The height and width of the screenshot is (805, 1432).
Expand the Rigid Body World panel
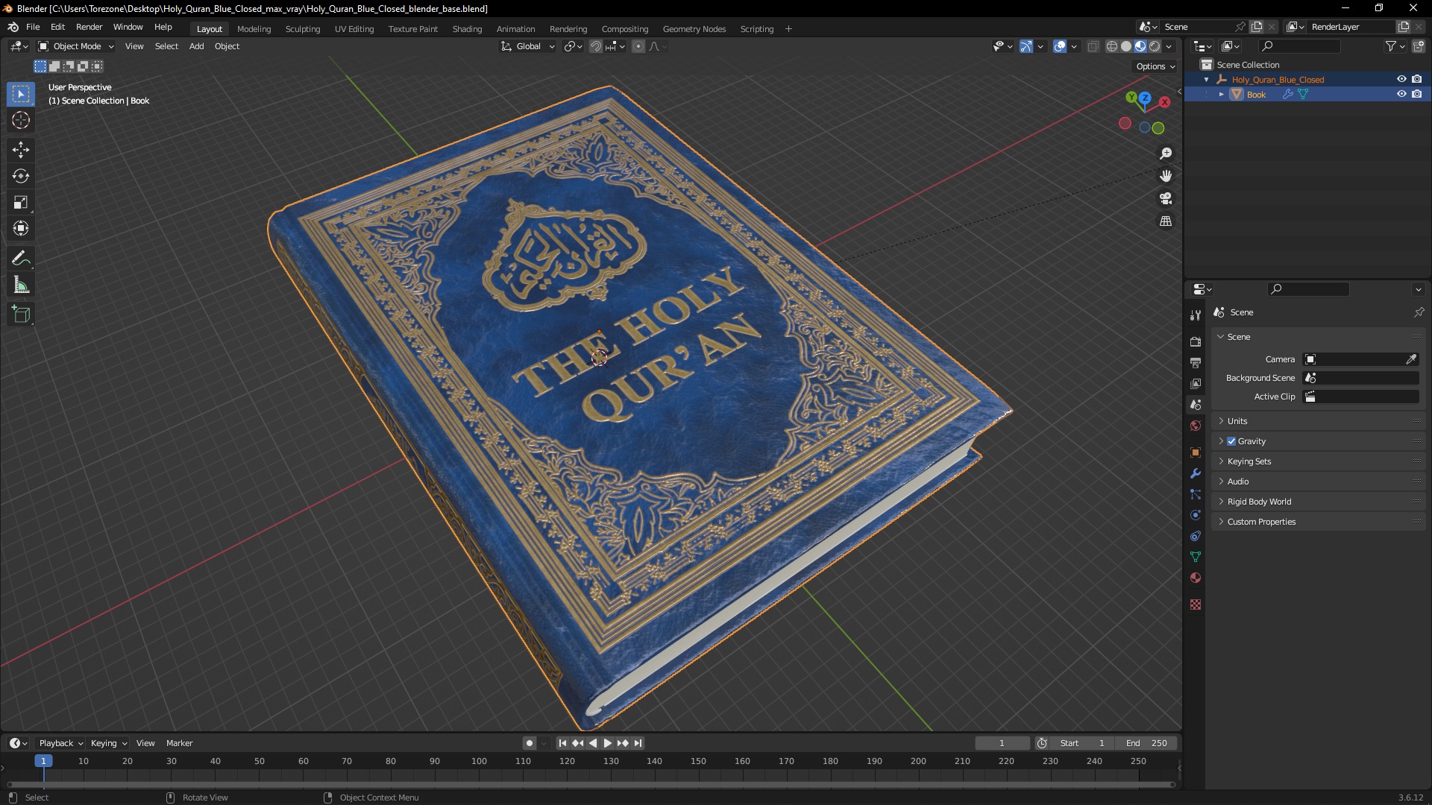pyautogui.click(x=1259, y=502)
